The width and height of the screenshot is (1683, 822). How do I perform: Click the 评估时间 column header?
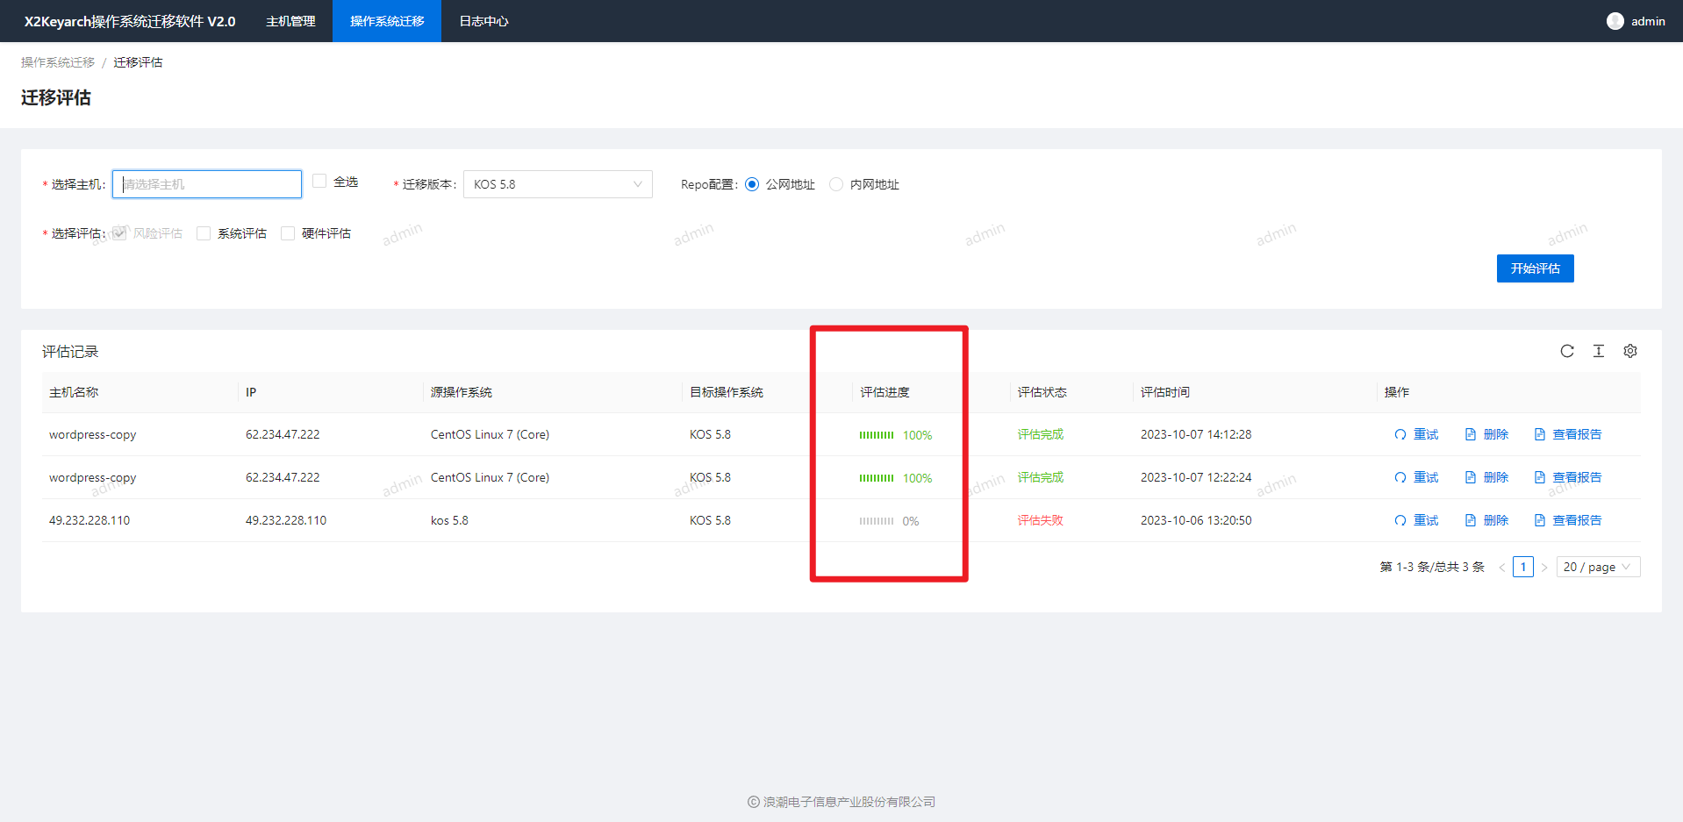coord(1165,392)
